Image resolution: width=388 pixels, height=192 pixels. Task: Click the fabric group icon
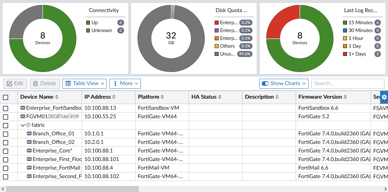coord(28,125)
